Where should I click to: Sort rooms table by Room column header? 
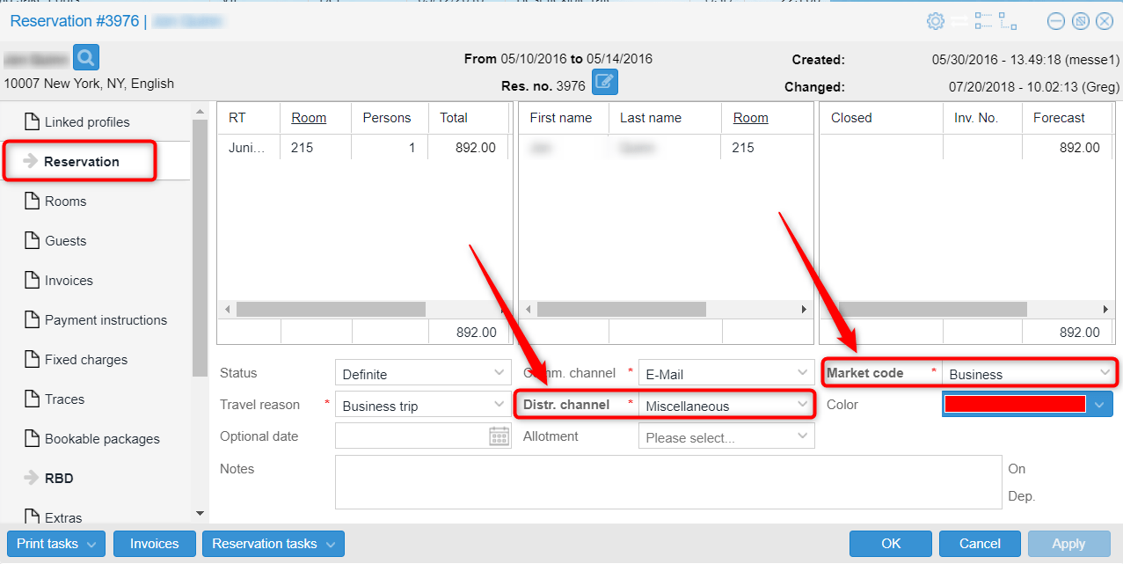(309, 118)
